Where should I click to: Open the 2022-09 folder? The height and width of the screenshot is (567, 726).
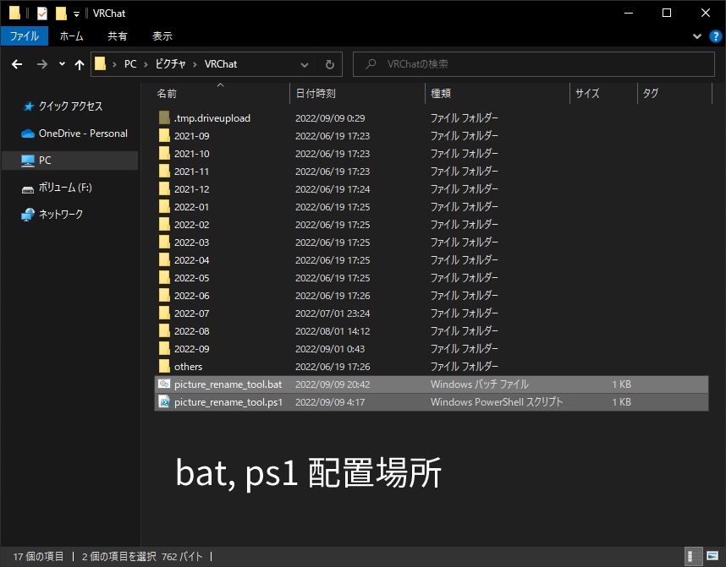coord(193,348)
